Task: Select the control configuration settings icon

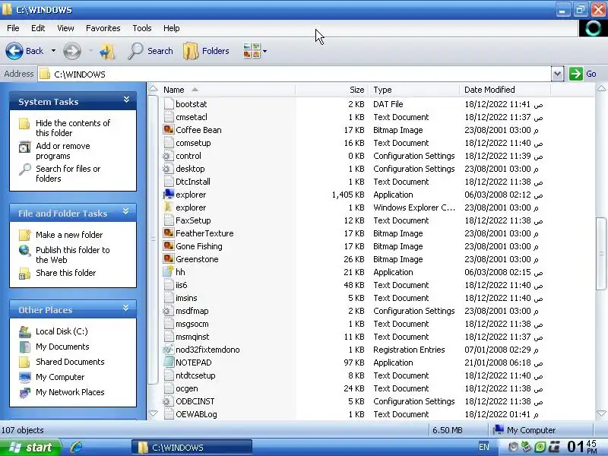Action: pos(169,156)
